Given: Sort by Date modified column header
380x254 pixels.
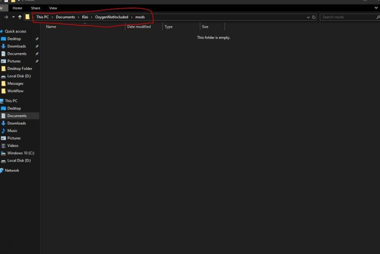Looking at the screenshot, I should pos(139,27).
